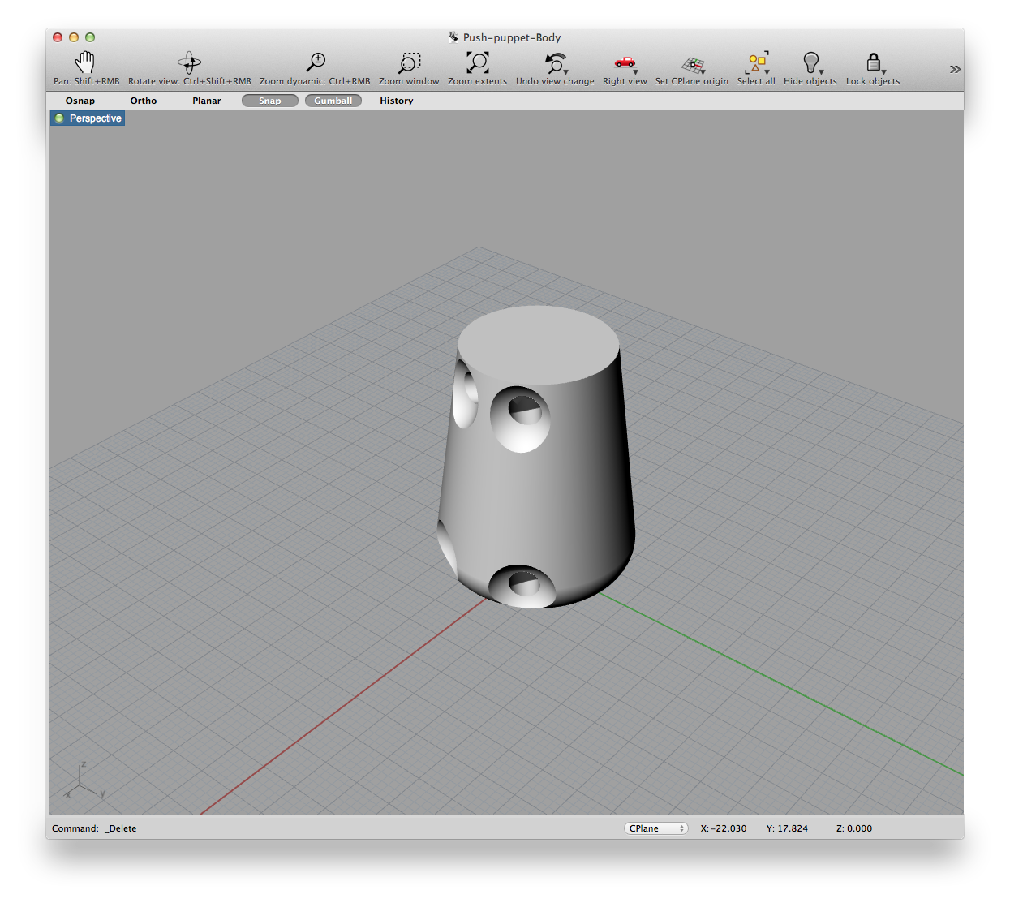
Task: Select the Zoom dynamic tool
Action: coord(316,63)
